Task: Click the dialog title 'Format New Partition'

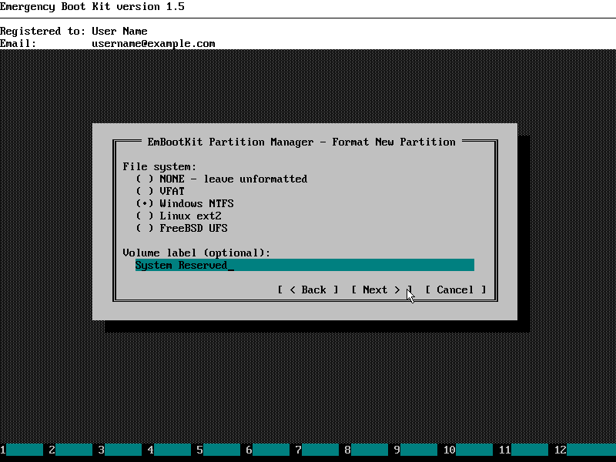Action: [393, 142]
